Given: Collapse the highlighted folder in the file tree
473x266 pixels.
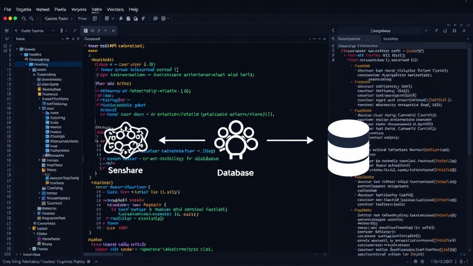Looking at the screenshot, I should (x=27, y=65).
